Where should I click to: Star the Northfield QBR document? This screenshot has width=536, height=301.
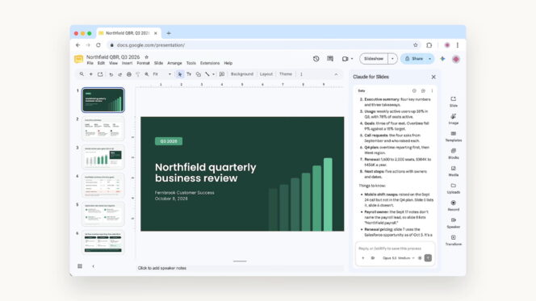pyautogui.click(x=147, y=57)
